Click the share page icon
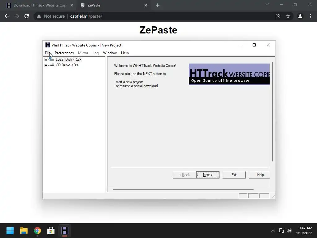317x238 pixels. [x=278, y=16]
